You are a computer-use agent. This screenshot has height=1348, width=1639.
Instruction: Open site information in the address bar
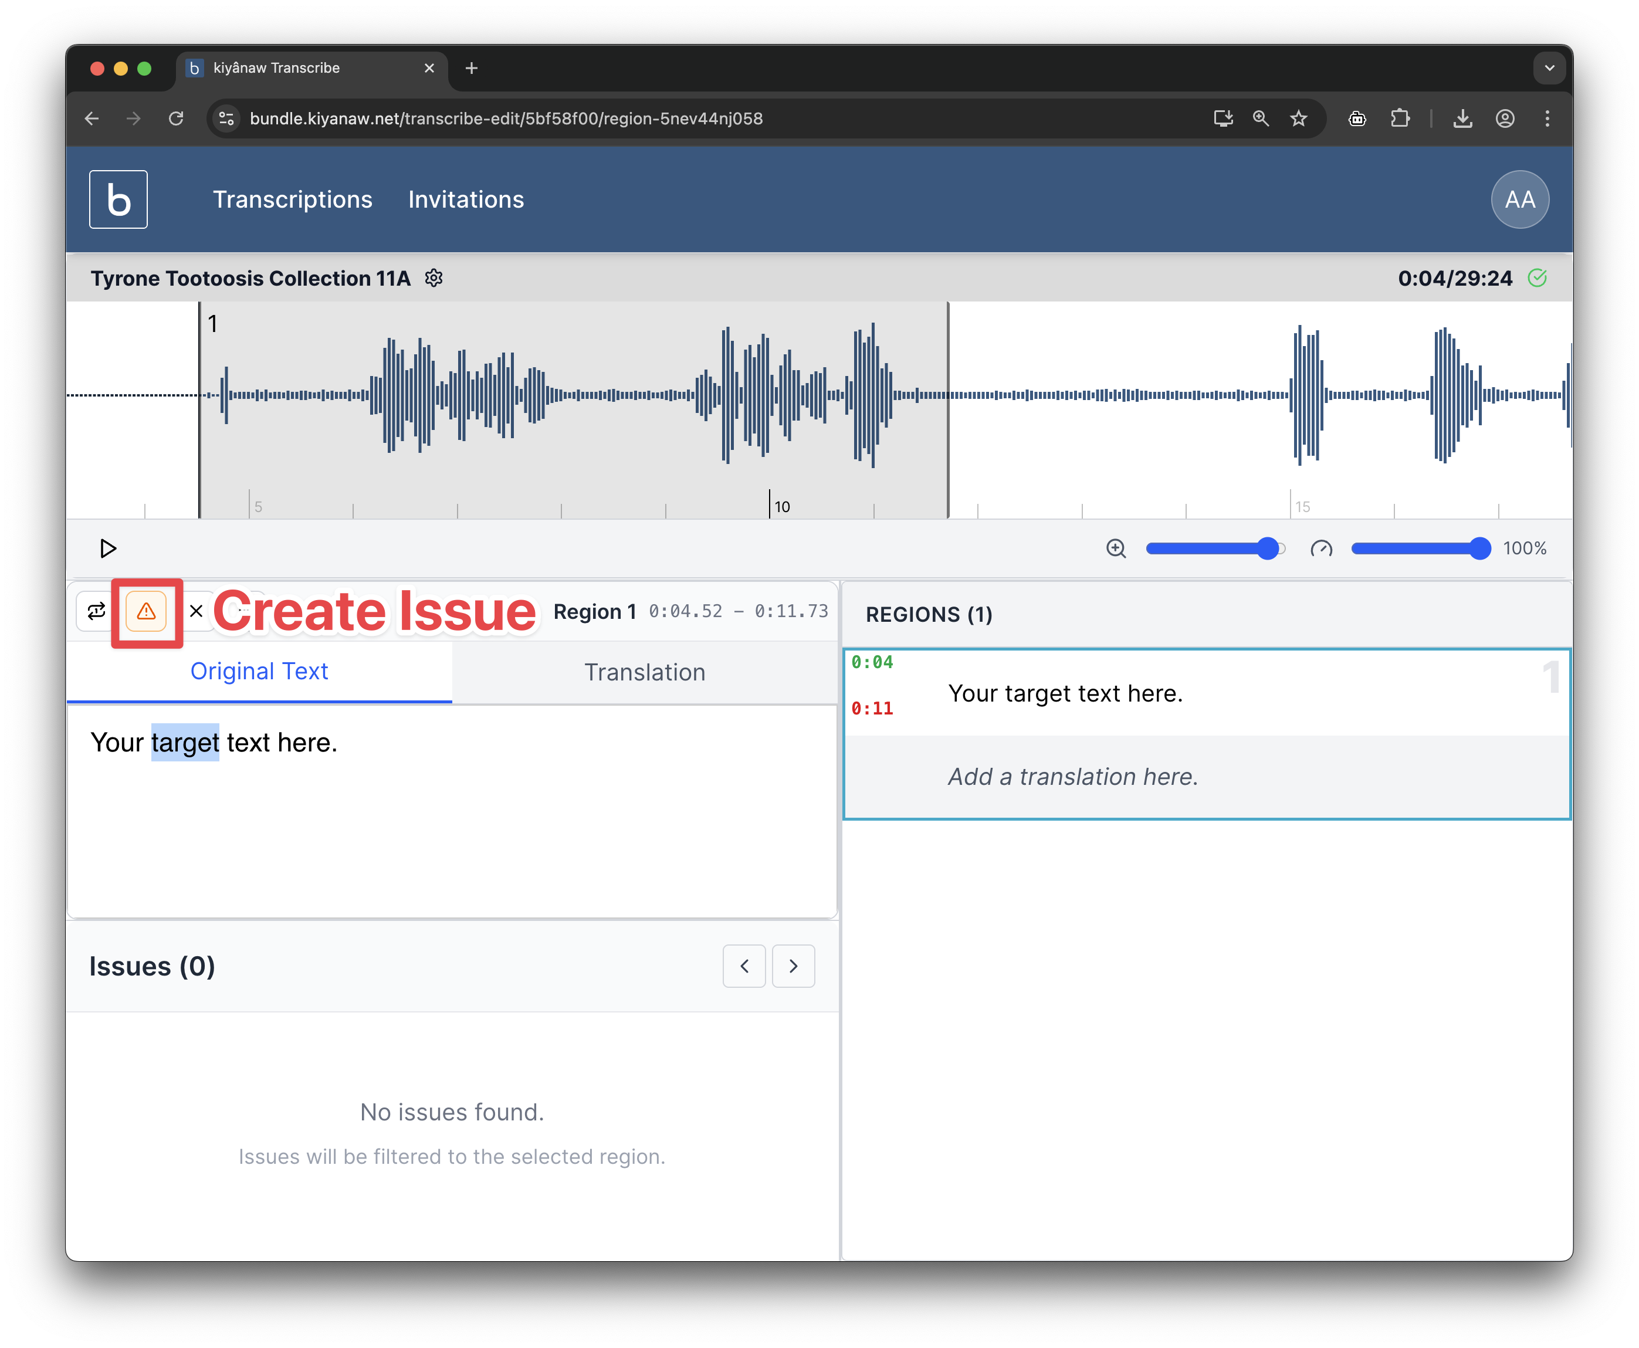pos(225,118)
